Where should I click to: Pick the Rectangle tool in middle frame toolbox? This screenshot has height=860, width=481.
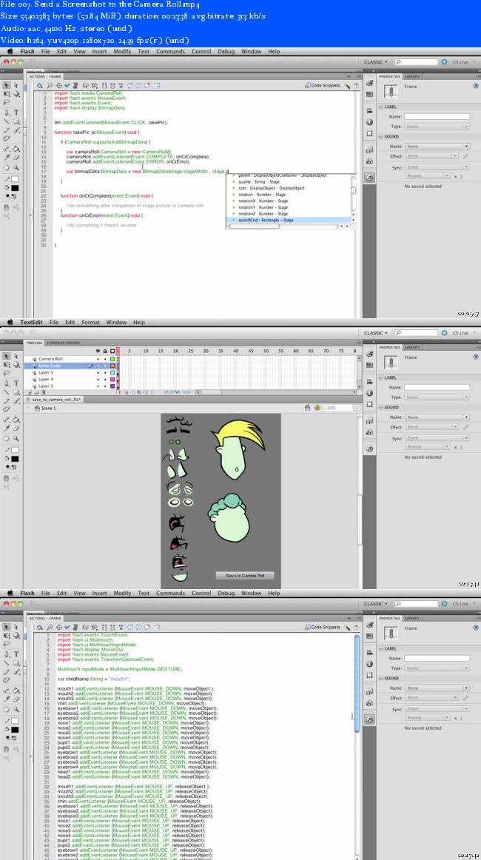16,392
